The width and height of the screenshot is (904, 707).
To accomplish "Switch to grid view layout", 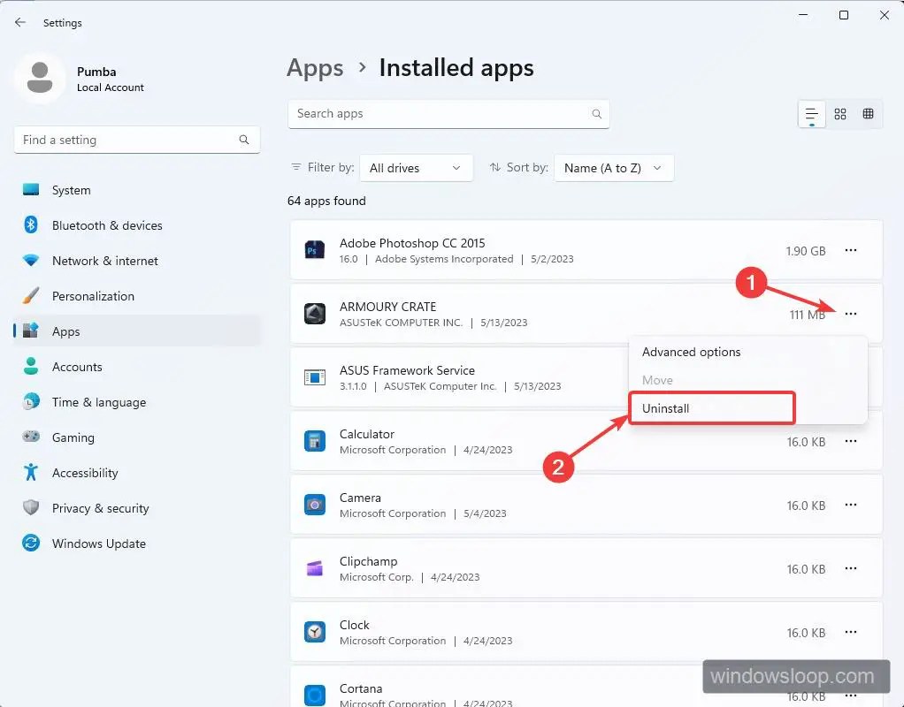I will click(839, 113).
